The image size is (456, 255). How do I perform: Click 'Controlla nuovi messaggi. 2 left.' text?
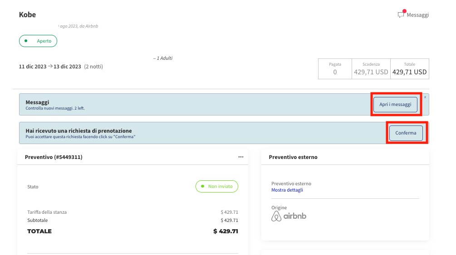coord(55,108)
